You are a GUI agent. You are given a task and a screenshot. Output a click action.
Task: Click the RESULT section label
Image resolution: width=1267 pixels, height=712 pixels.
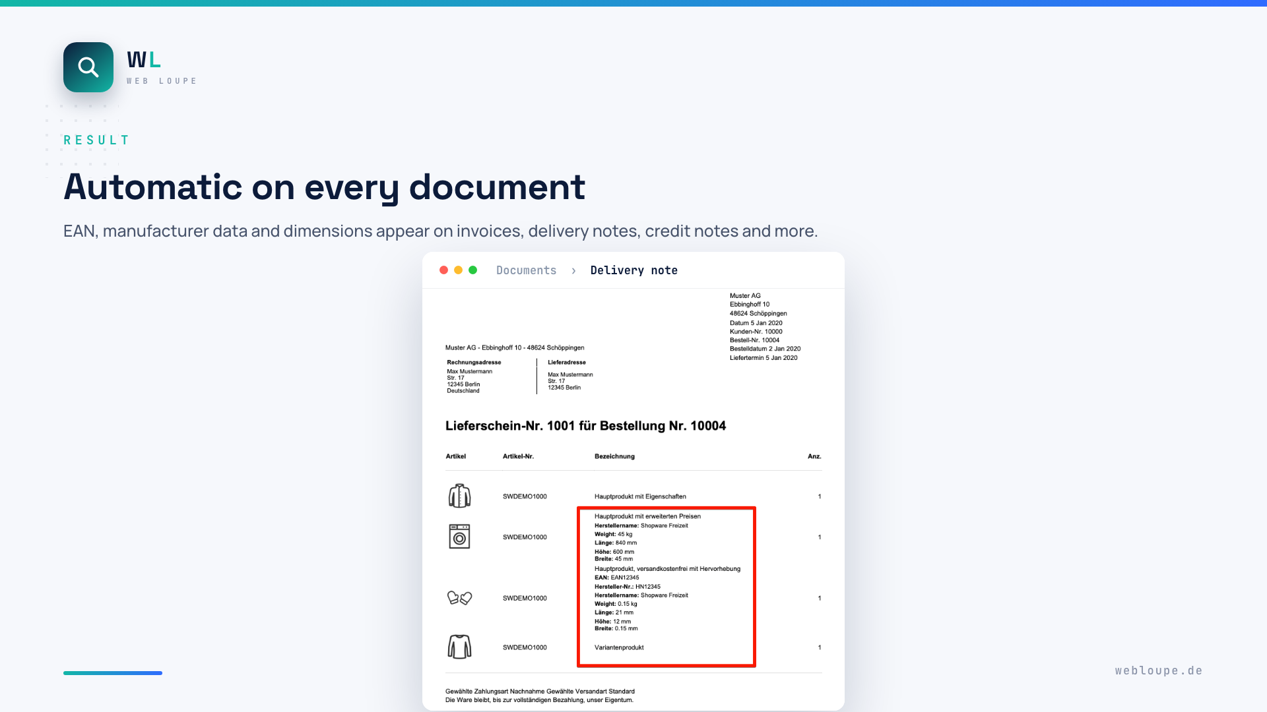pyautogui.click(x=96, y=140)
